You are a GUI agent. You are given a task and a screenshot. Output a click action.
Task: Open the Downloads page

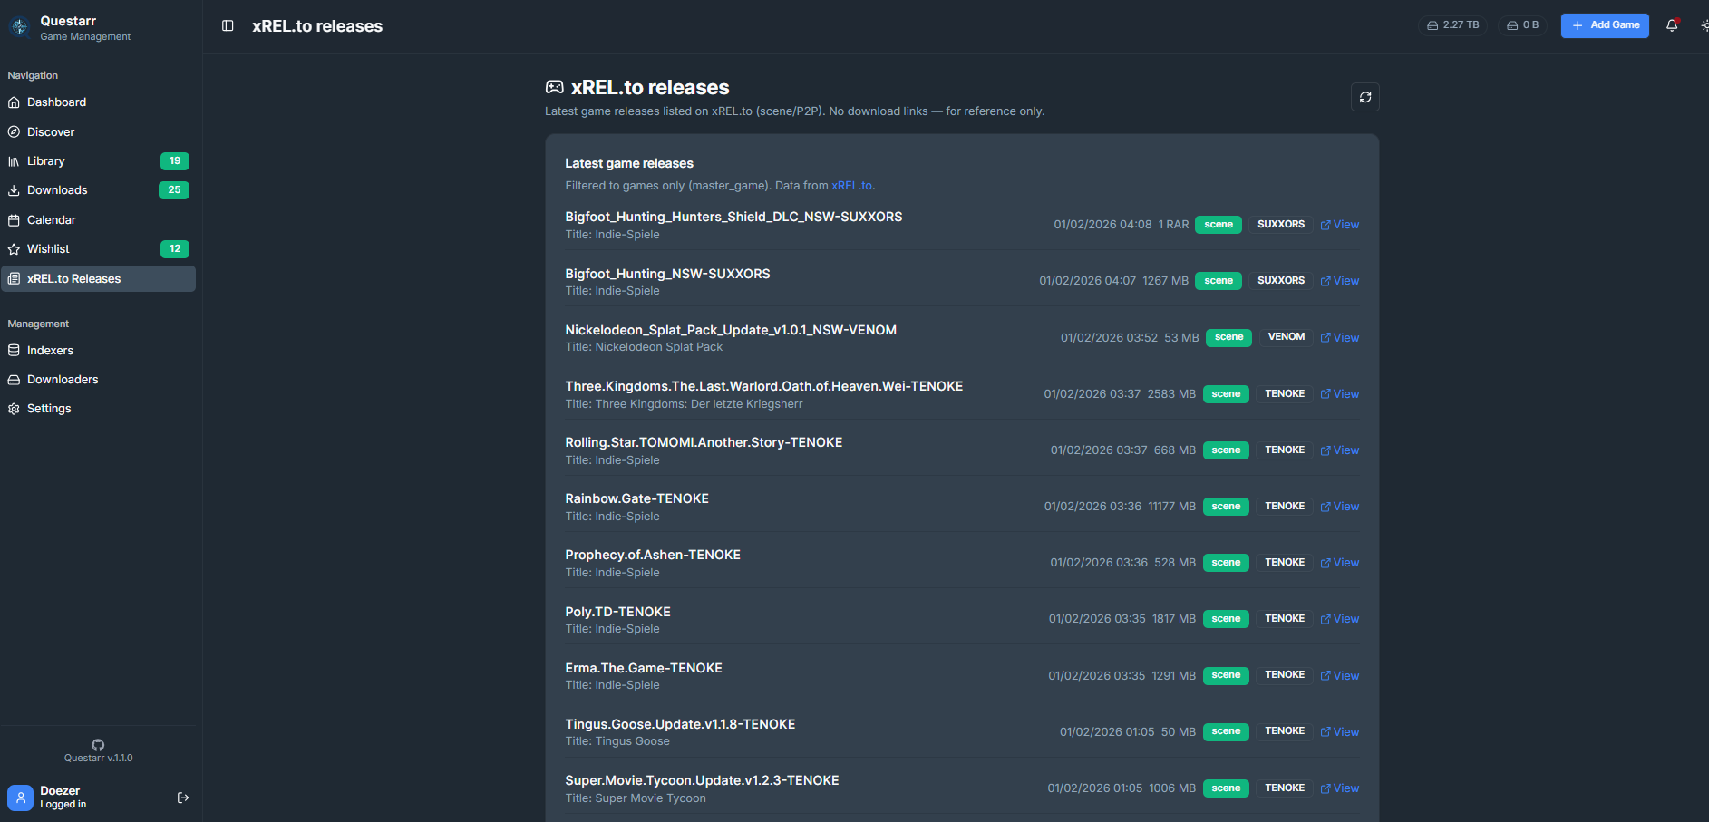point(57,190)
